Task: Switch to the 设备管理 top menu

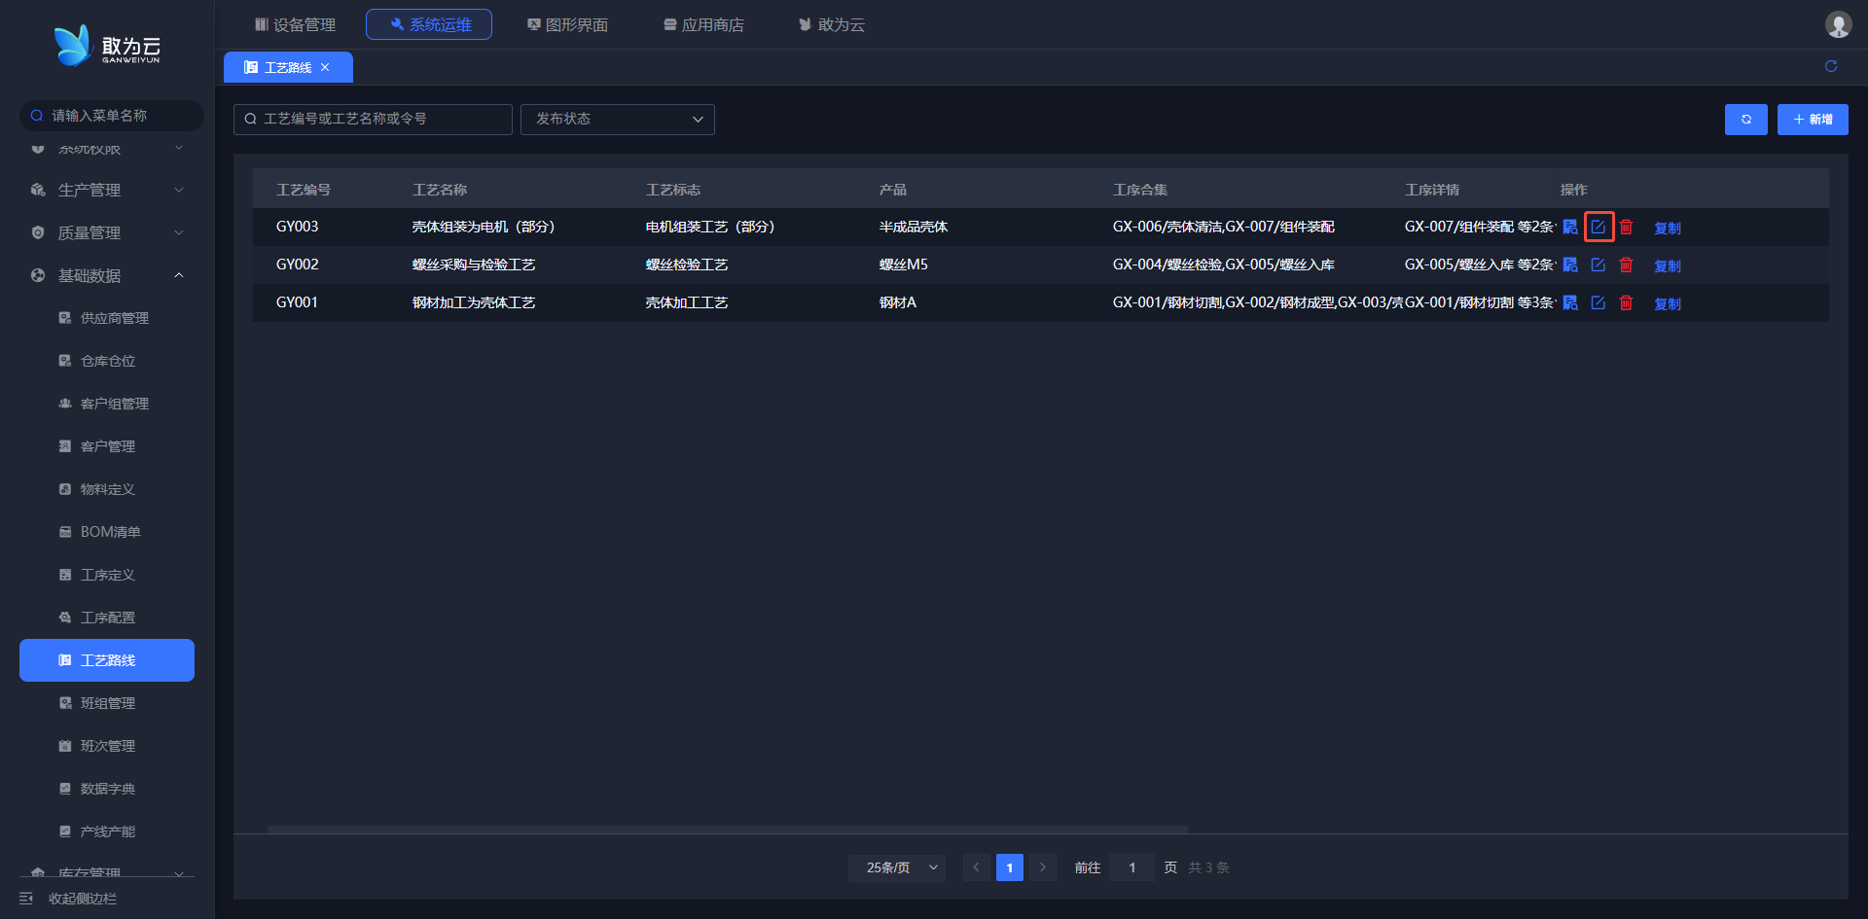Action: [295, 24]
